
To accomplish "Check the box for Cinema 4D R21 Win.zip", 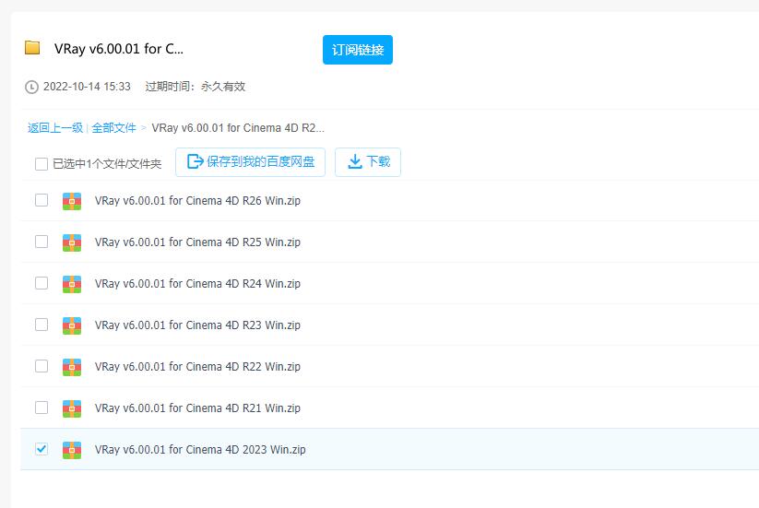I will coord(42,408).
